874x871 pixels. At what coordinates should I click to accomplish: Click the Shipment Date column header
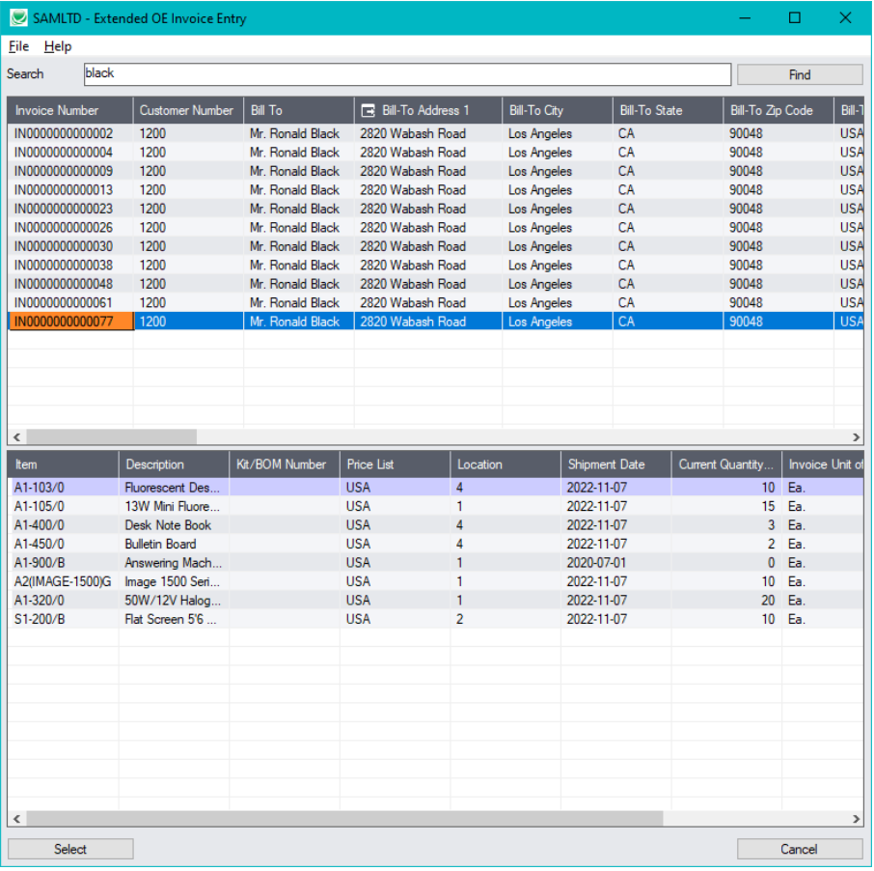(615, 464)
